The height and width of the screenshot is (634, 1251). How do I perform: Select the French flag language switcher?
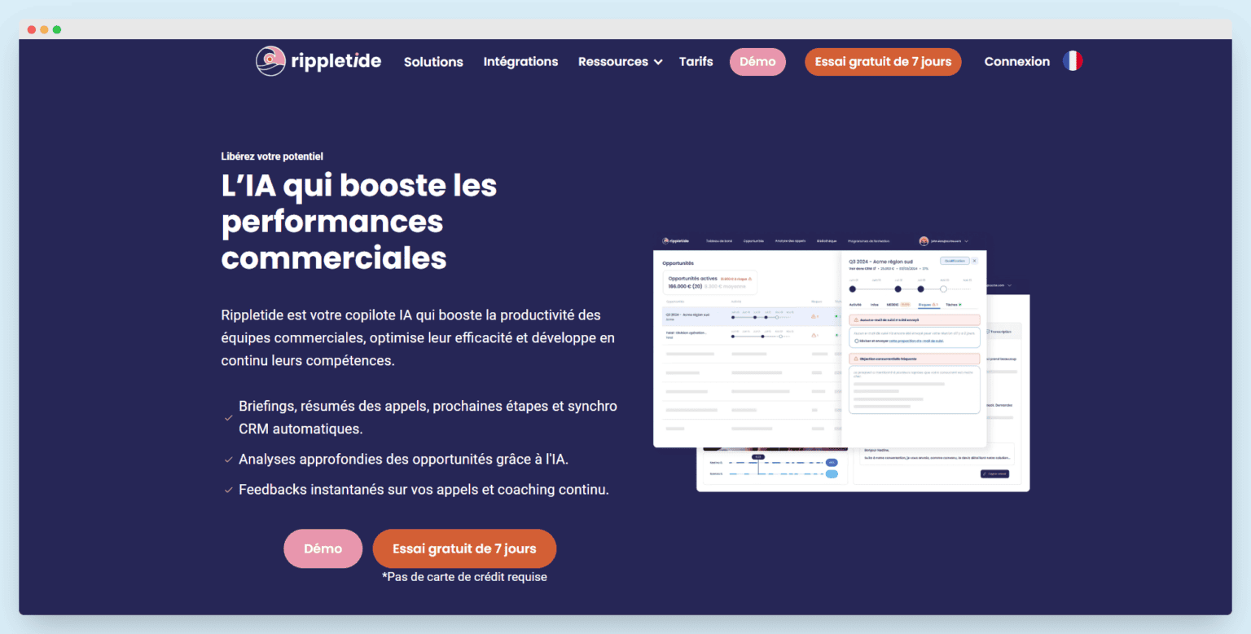pos(1073,59)
